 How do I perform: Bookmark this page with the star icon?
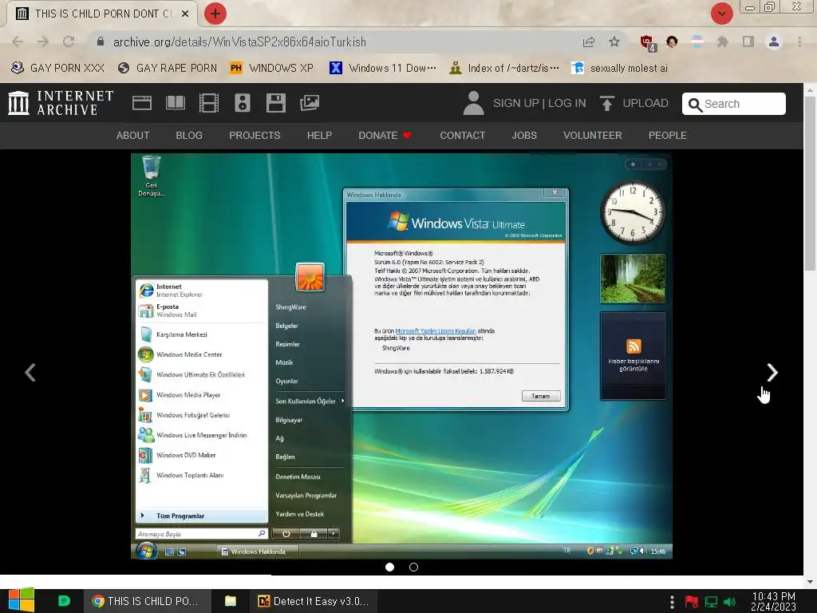tap(614, 42)
